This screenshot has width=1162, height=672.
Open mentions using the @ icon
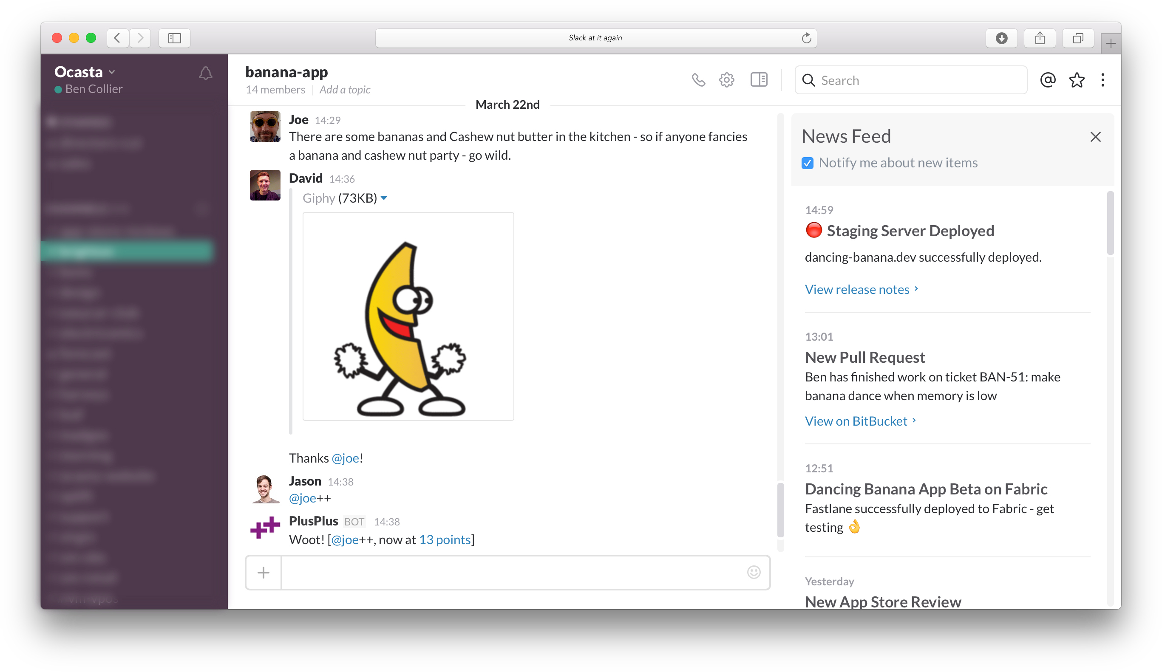[x=1048, y=80]
